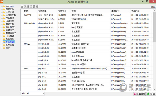The height and width of the screenshot is (96, 156).
Task: Select the row 1216升级包 1.9.3
Action: click(x=87, y=15)
